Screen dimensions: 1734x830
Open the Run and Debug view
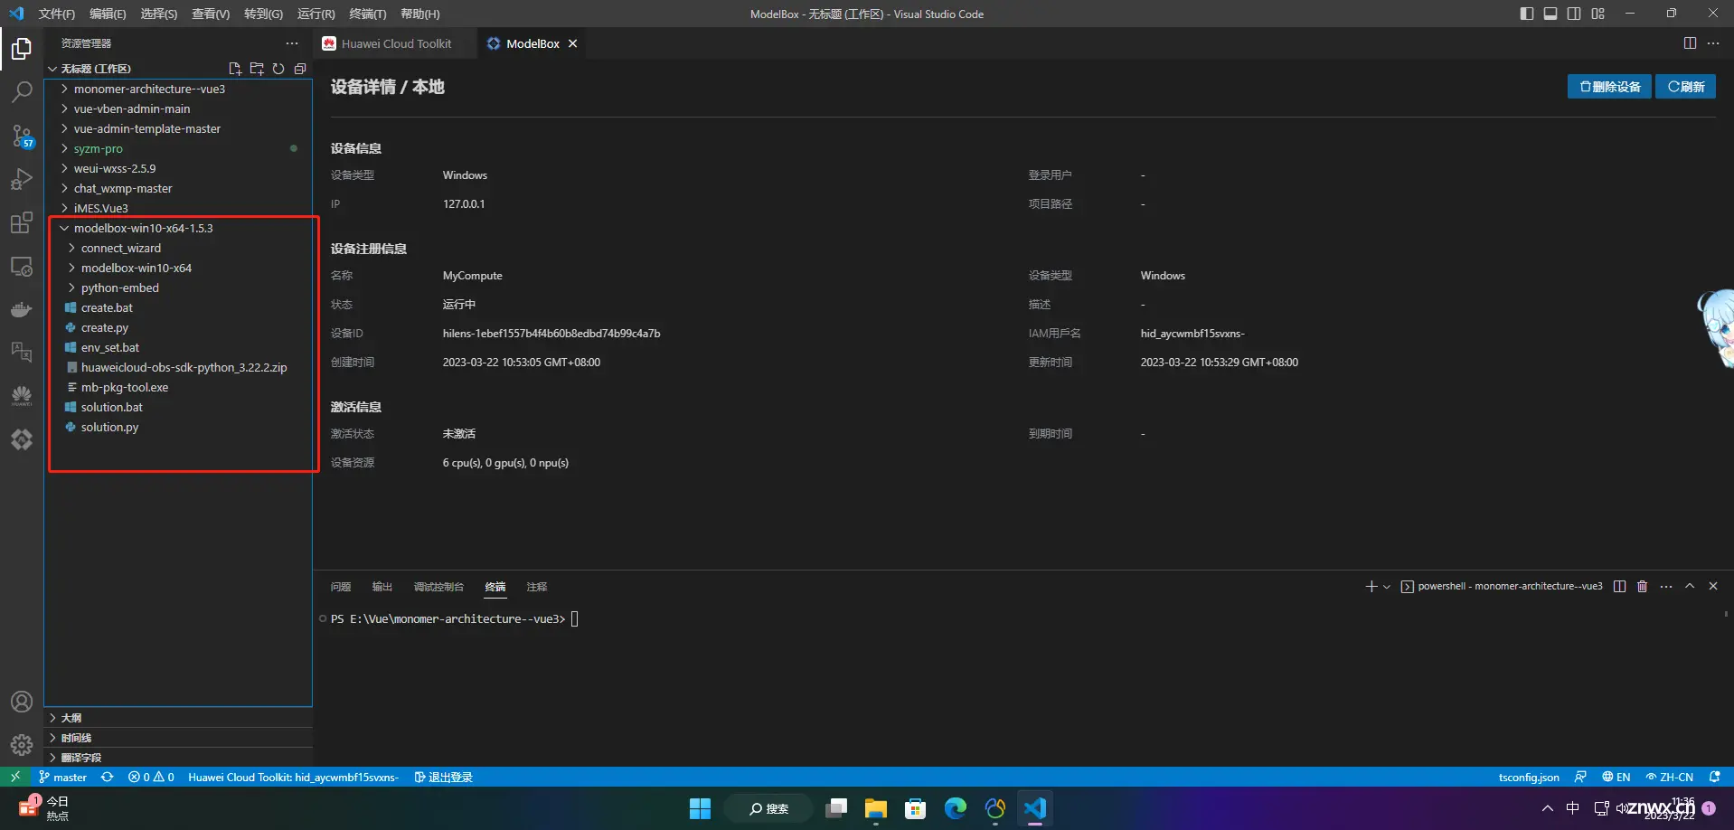(22, 179)
